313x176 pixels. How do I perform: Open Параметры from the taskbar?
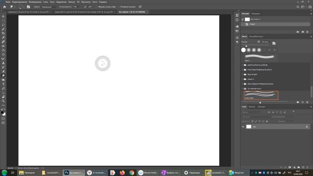pos(192,173)
